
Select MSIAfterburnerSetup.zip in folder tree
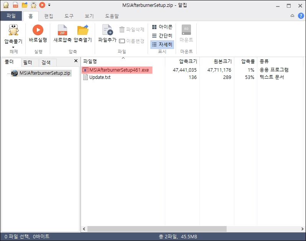click(x=41, y=73)
